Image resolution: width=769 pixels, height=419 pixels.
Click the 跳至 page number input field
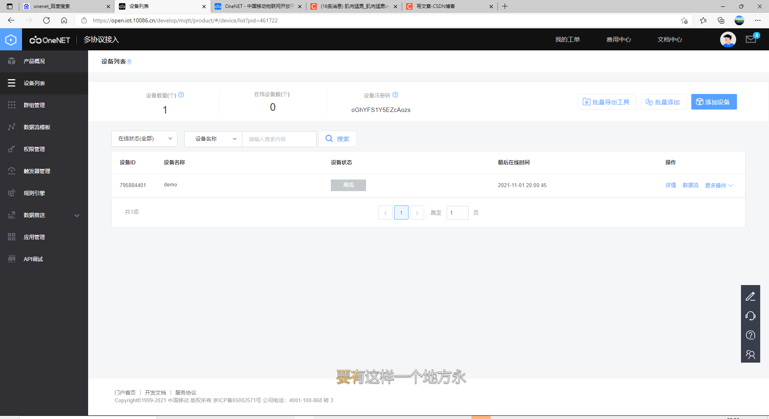pyautogui.click(x=457, y=213)
